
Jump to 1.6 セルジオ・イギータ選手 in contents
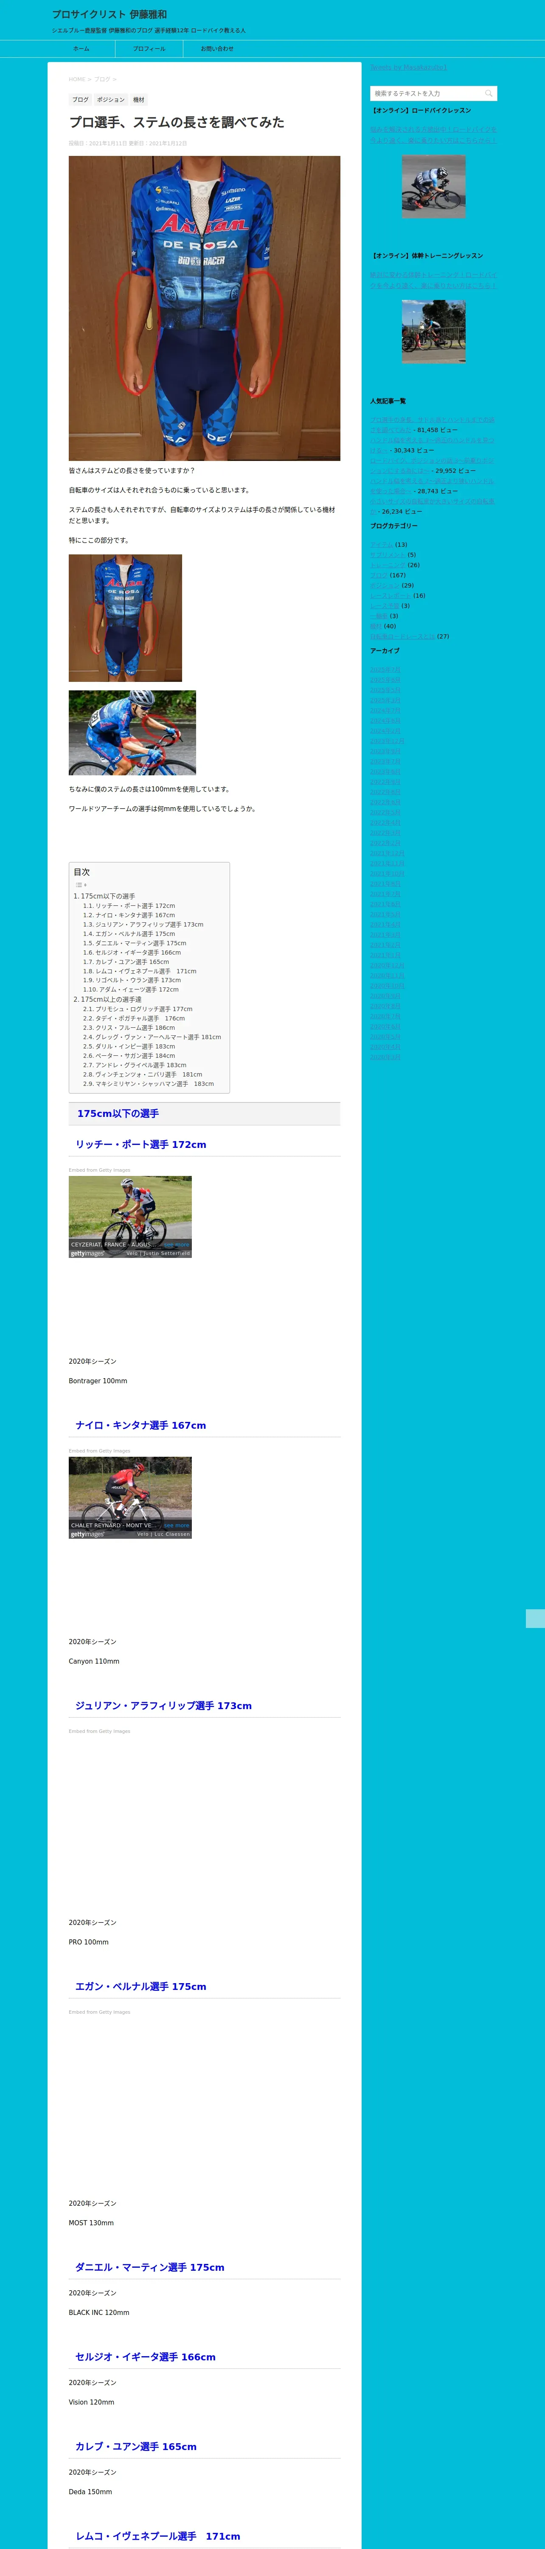click(x=132, y=953)
